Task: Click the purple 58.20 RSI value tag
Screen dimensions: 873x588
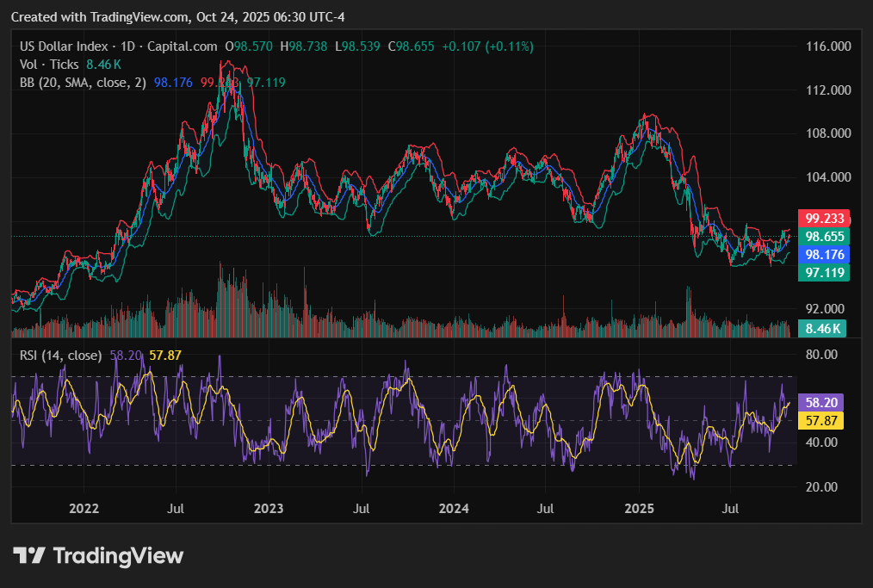Action: click(x=820, y=402)
